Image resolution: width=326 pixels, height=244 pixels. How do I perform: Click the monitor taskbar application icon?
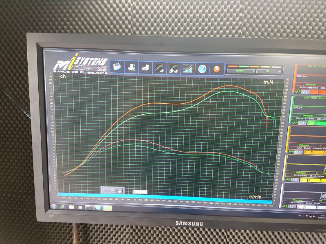(98, 208)
